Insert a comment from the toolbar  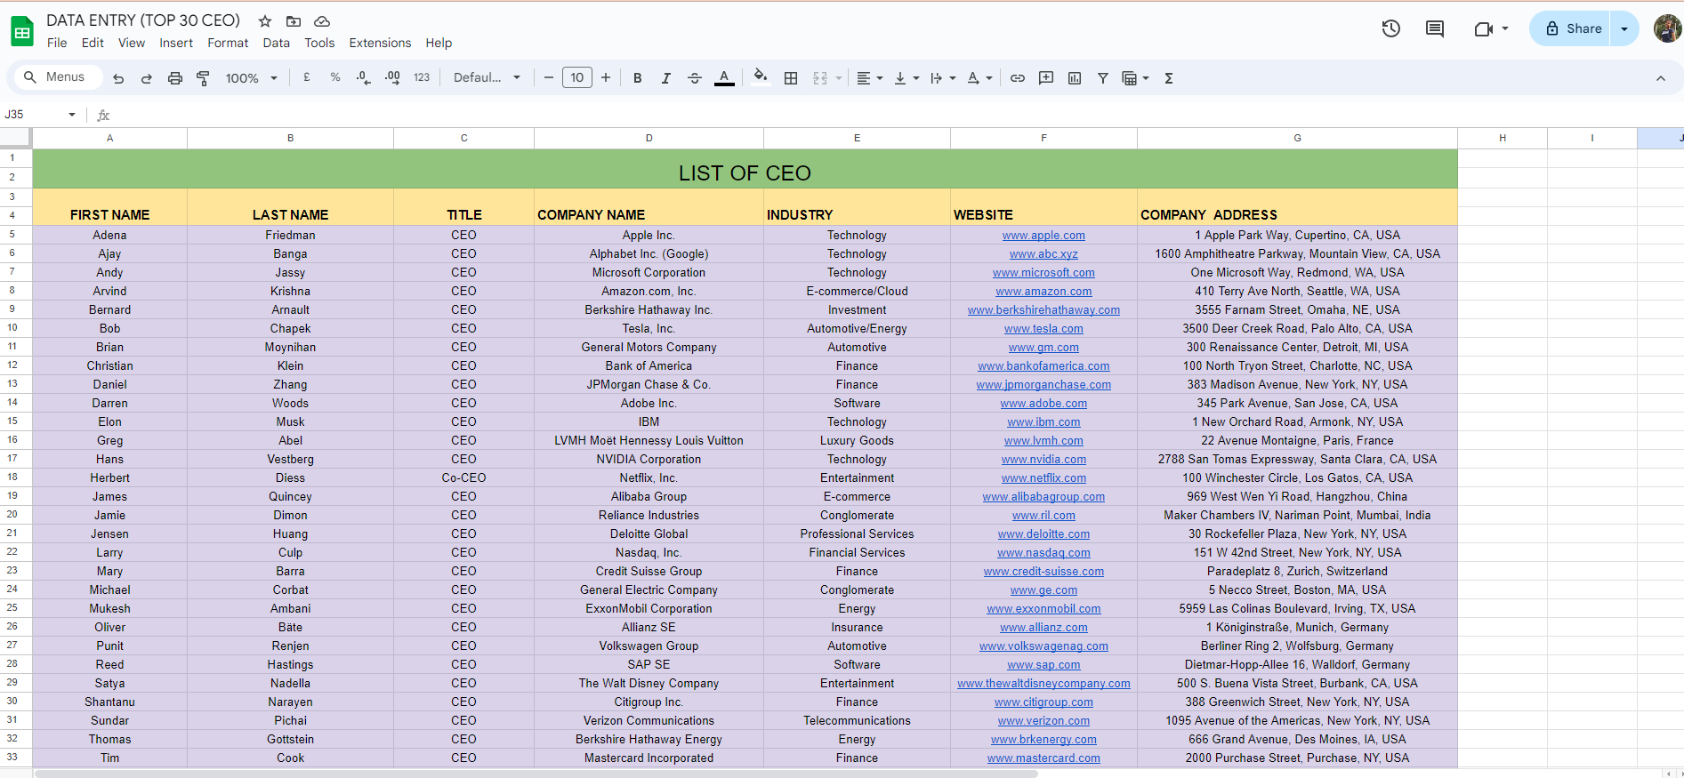[x=1046, y=78]
